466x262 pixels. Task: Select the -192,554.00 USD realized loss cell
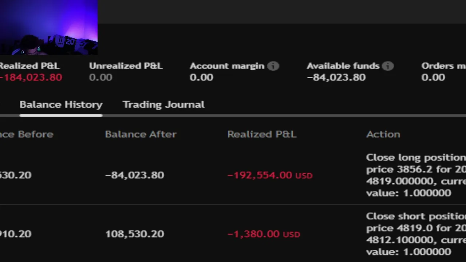coord(269,175)
